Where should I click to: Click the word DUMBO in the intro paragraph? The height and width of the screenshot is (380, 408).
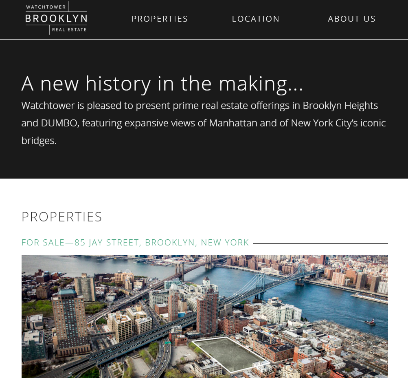[x=59, y=123]
